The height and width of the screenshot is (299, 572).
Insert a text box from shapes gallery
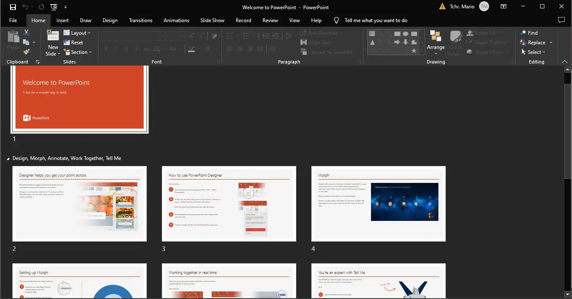pyautogui.click(x=372, y=34)
